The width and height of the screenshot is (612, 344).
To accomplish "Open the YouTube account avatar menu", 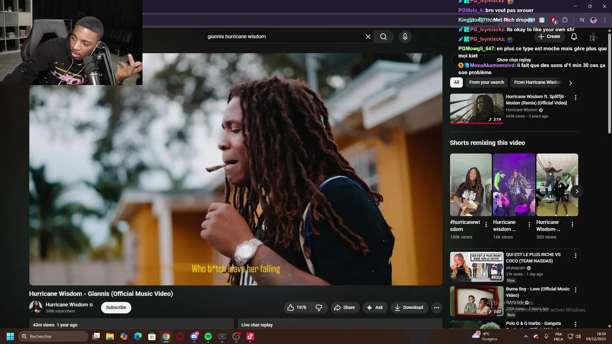I will [x=593, y=37].
